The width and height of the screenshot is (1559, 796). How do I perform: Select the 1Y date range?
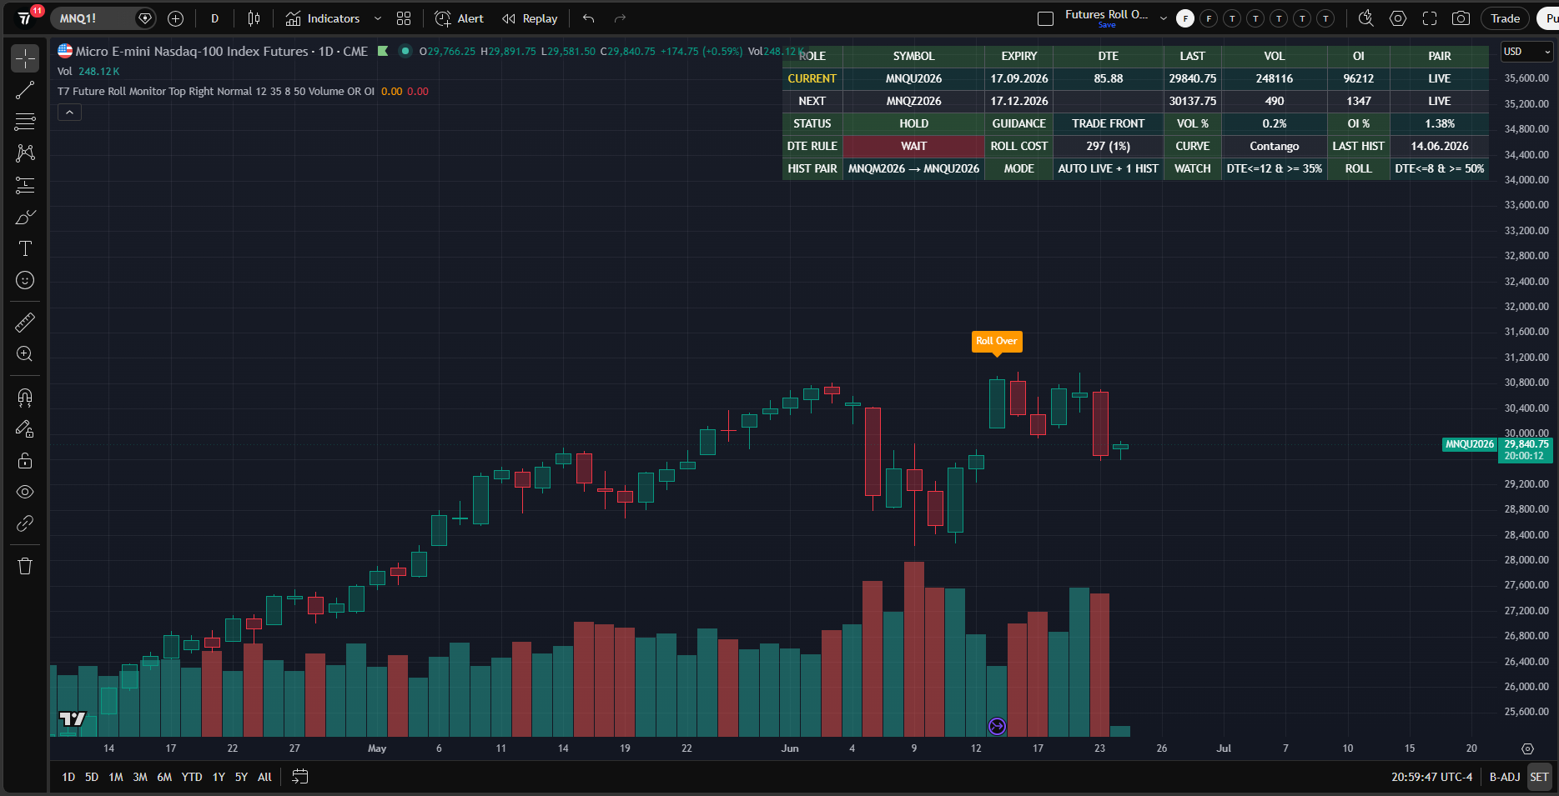coord(219,777)
